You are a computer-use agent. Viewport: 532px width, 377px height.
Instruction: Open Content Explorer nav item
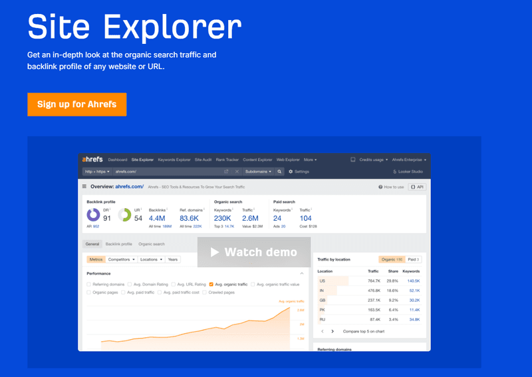pyautogui.click(x=257, y=160)
